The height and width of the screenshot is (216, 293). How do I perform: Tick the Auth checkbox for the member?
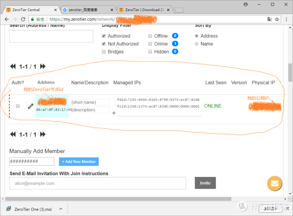[x=18, y=106]
